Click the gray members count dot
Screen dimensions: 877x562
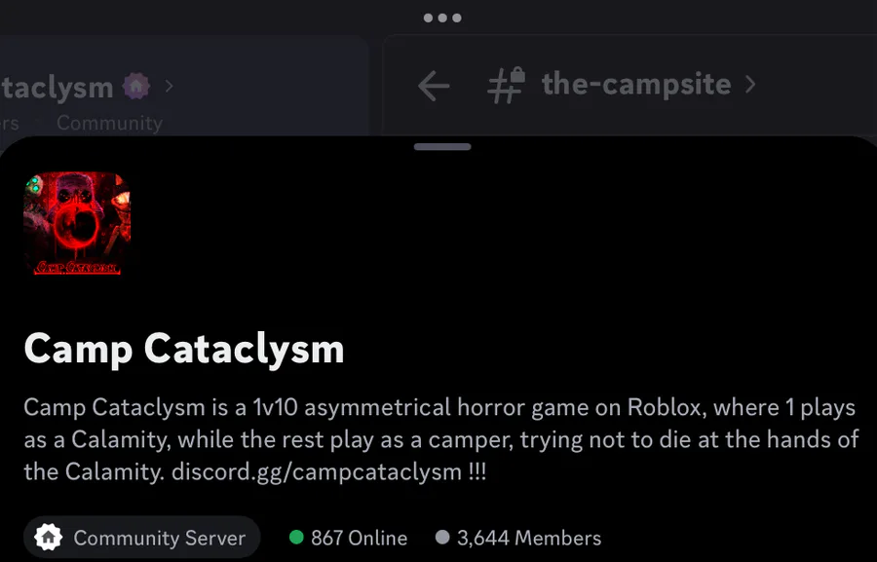click(442, 538)
